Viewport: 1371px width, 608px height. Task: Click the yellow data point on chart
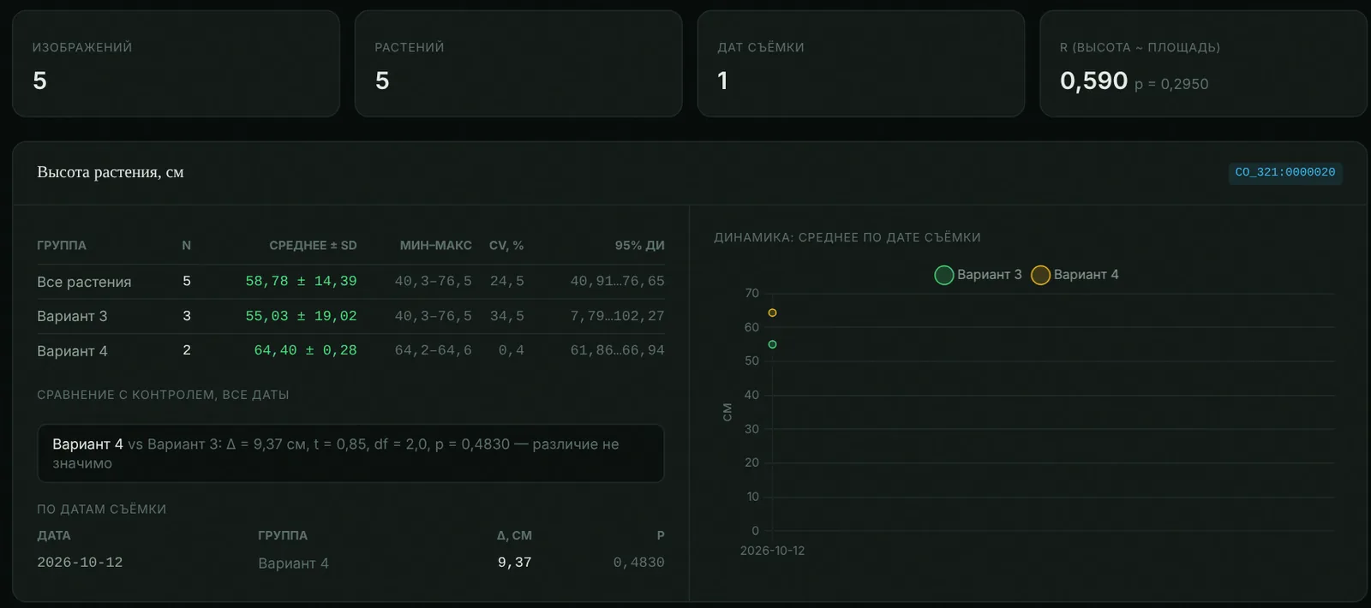click(772, 313)
